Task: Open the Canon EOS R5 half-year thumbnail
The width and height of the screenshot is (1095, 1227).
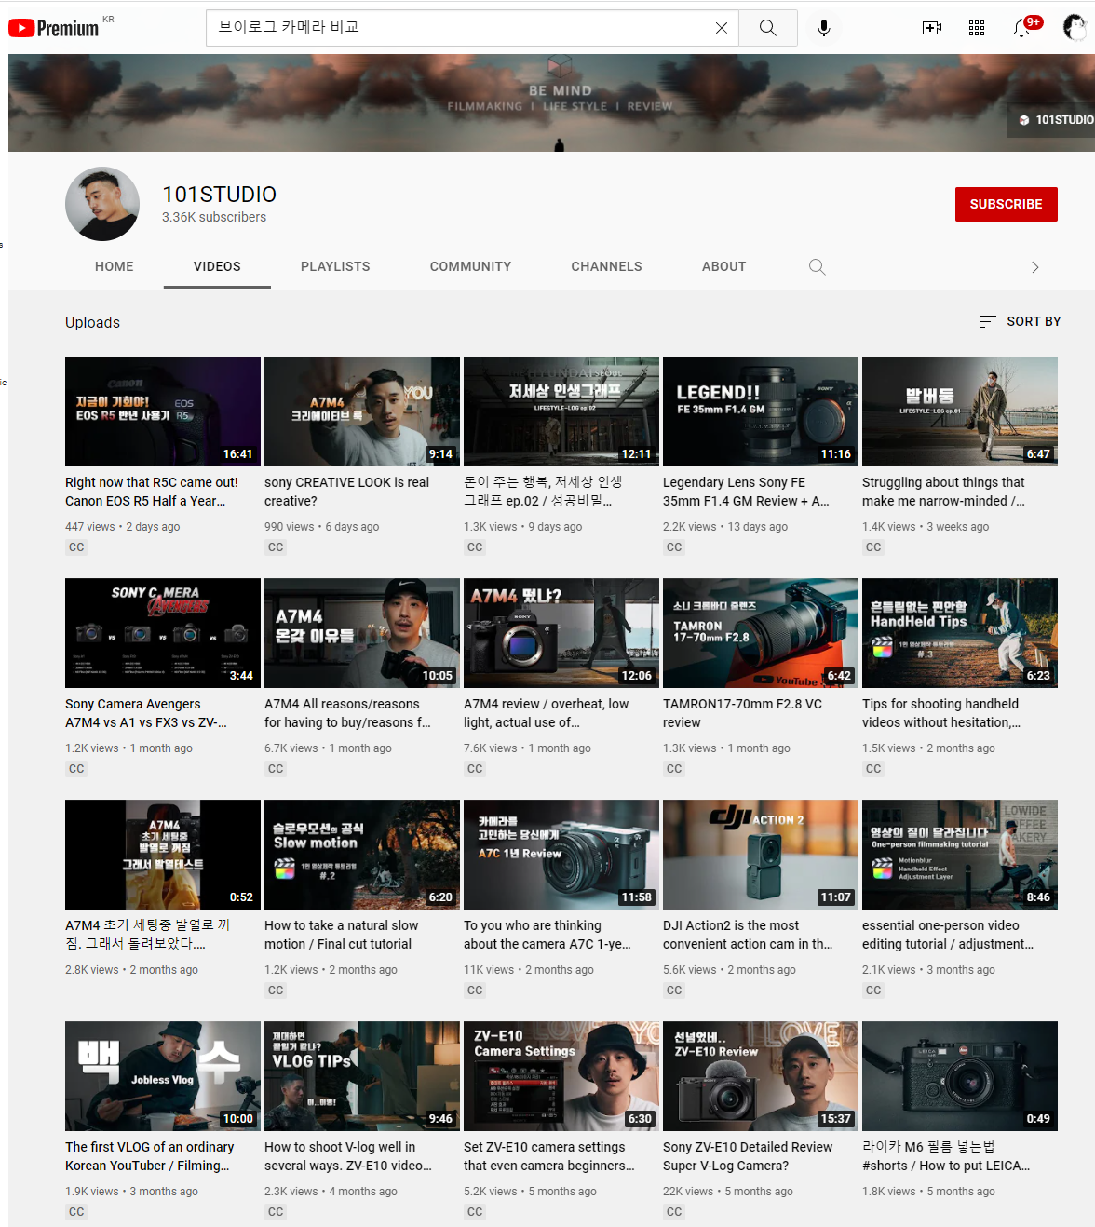Action: (163, 411)
